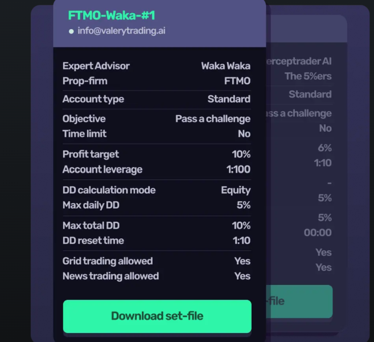This screenshot has width=374, height=342.
Task: Select the Max total DD label
Action: click(91, 226)
